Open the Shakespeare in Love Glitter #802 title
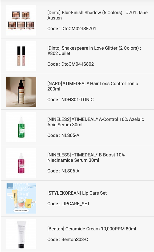Screen dimensions: 154x252 (x=94, y=51)
